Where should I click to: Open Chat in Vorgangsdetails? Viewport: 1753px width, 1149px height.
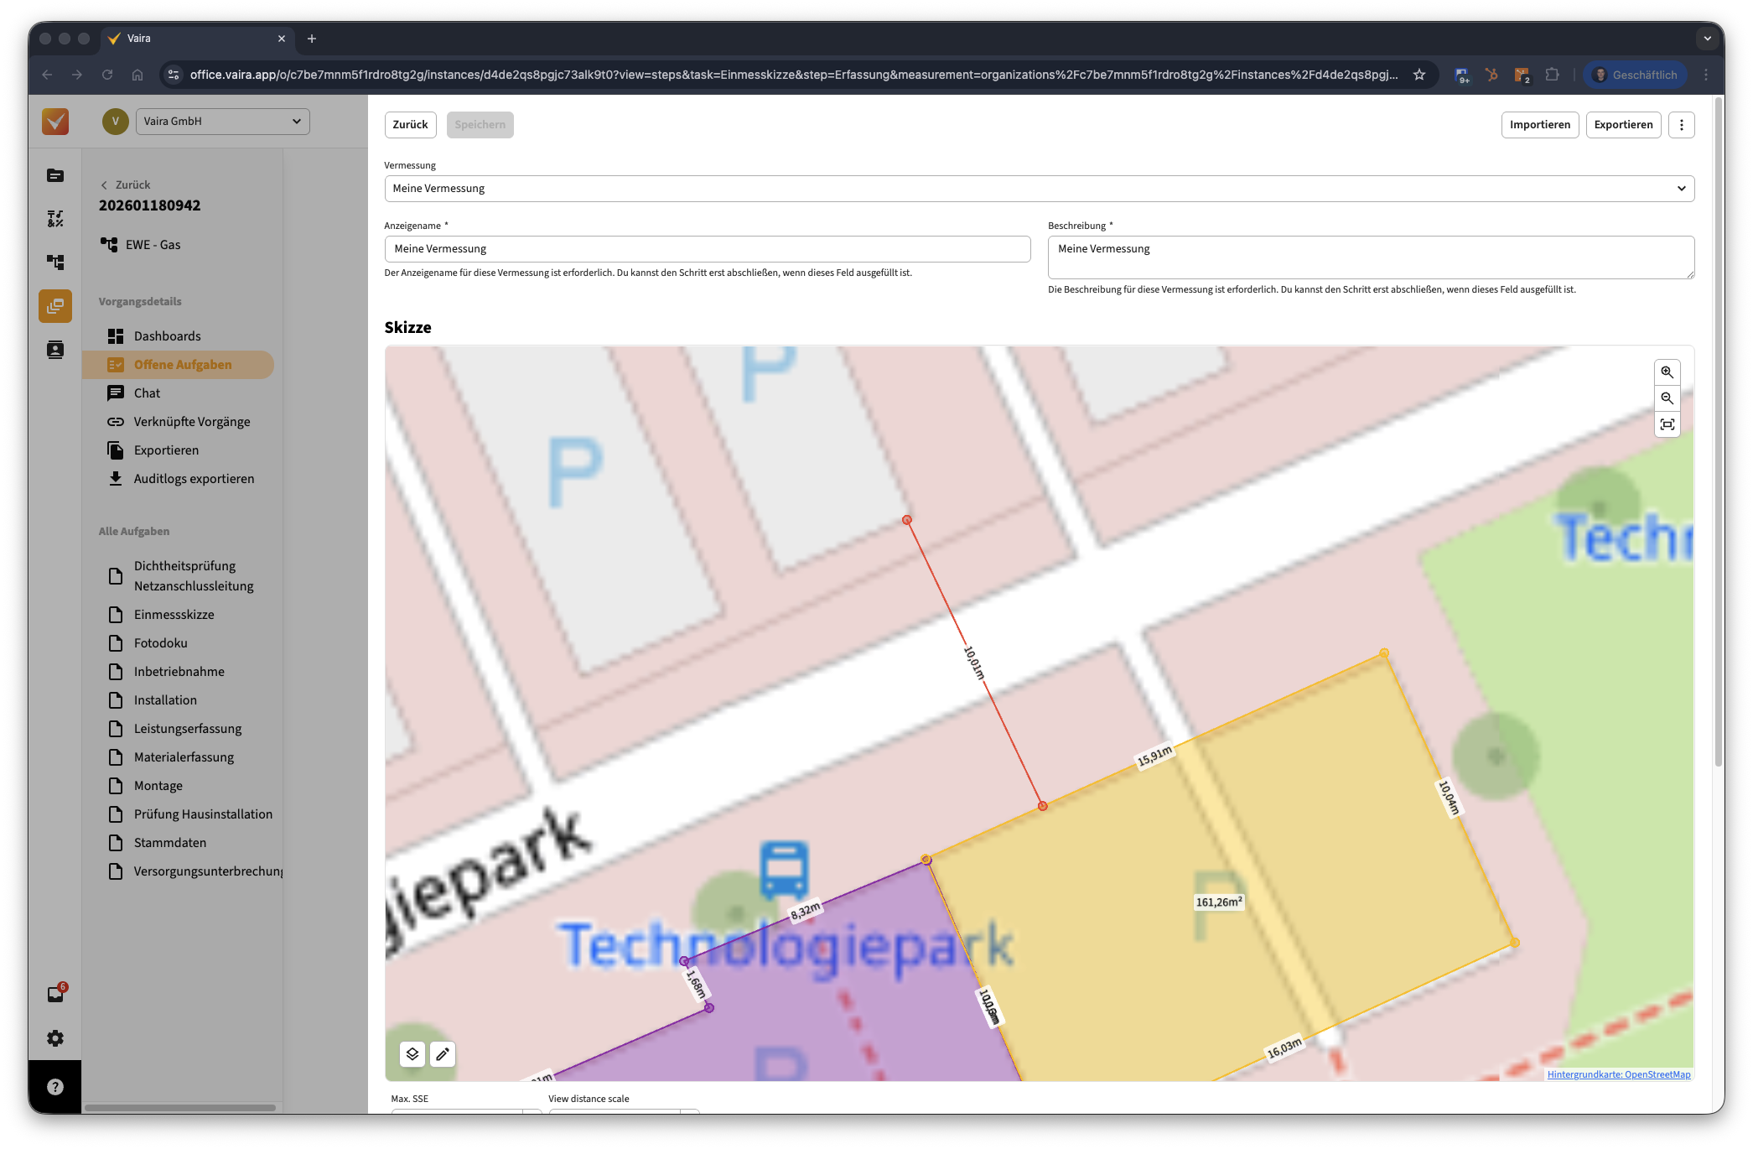pos(147,393)
